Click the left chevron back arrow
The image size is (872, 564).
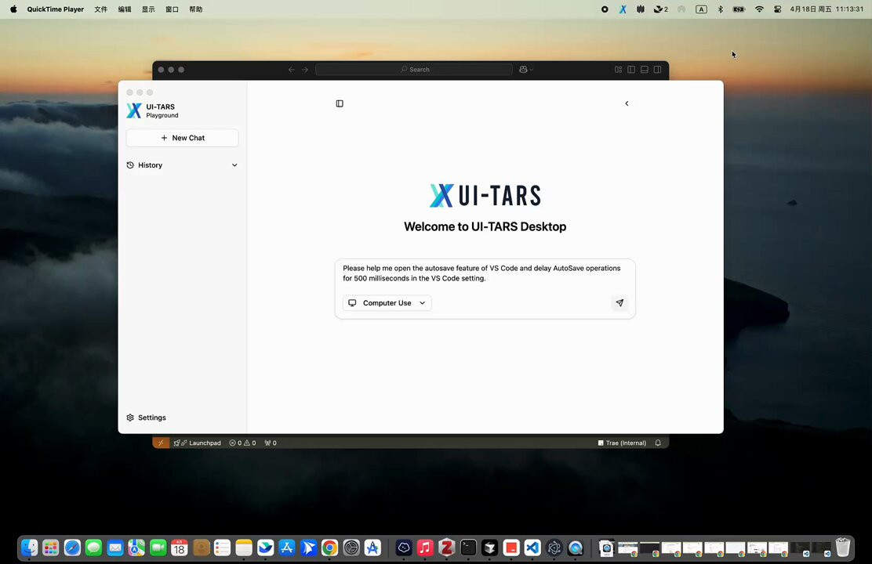coord(627,103)
